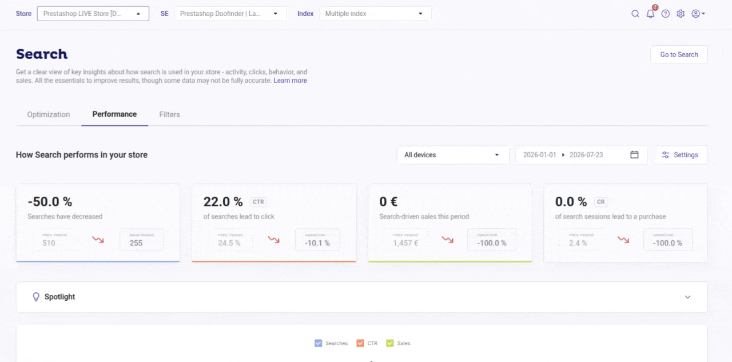Open the help question mark icon

666,14
